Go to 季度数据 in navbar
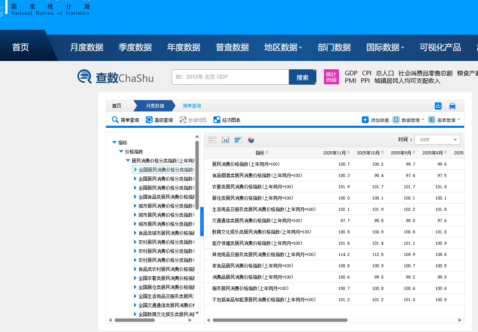The width and height of the screenshot is (478, 332). coord(135,47)
